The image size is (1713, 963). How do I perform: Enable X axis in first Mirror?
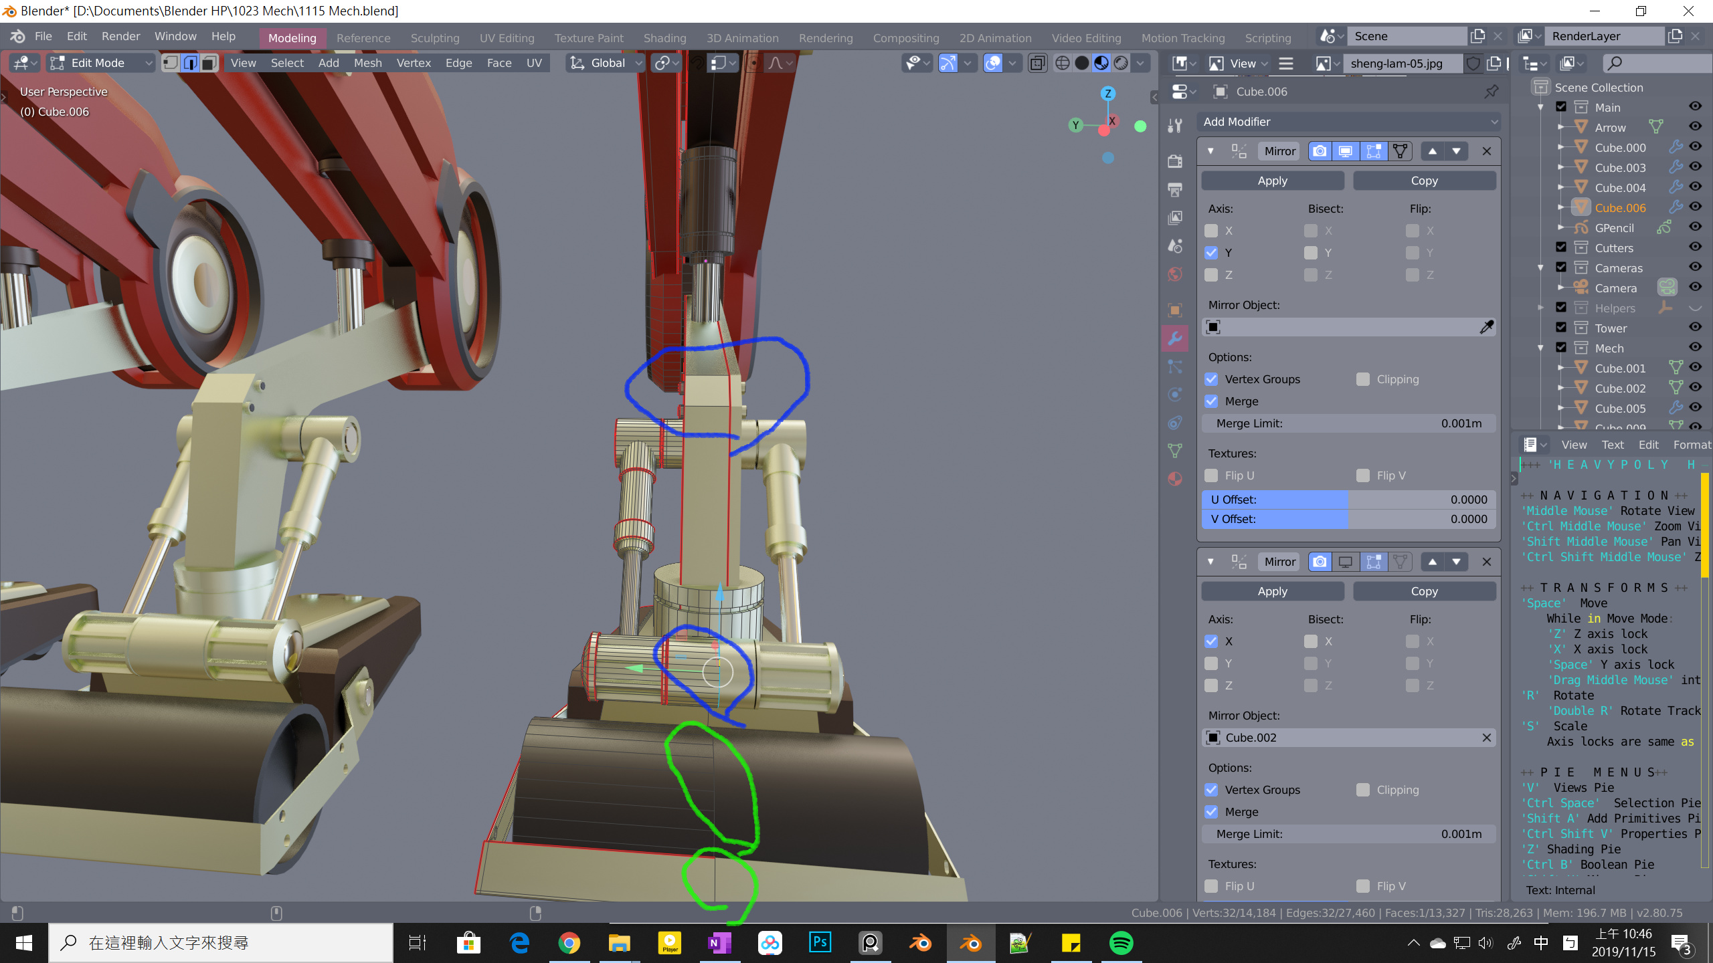[1210, 231]
